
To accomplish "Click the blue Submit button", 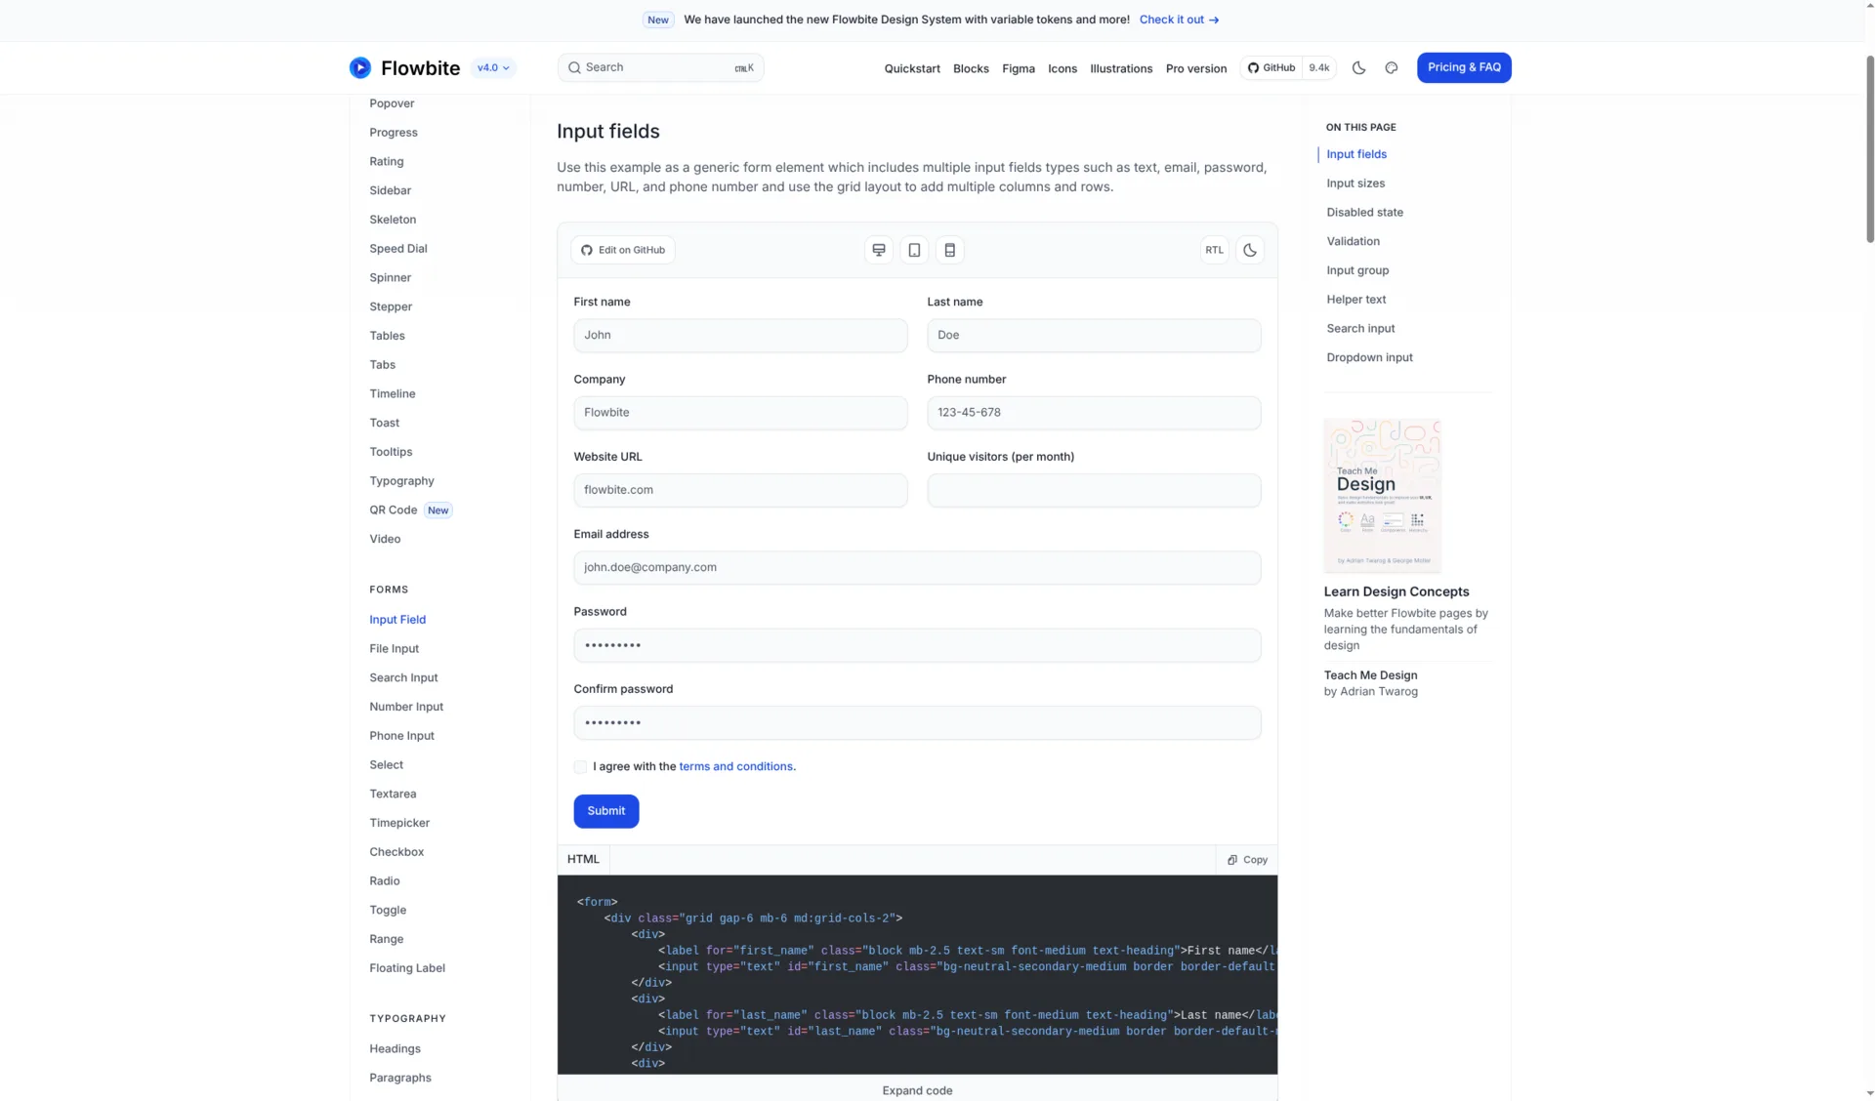I will 606,811.
